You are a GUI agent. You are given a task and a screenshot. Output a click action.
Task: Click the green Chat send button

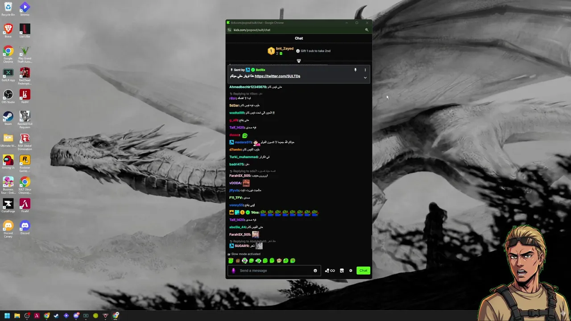click(363, 271)
